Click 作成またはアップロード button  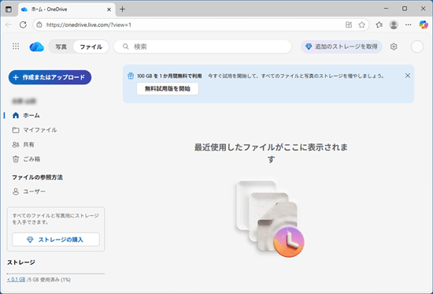click(x=50, y=77)
